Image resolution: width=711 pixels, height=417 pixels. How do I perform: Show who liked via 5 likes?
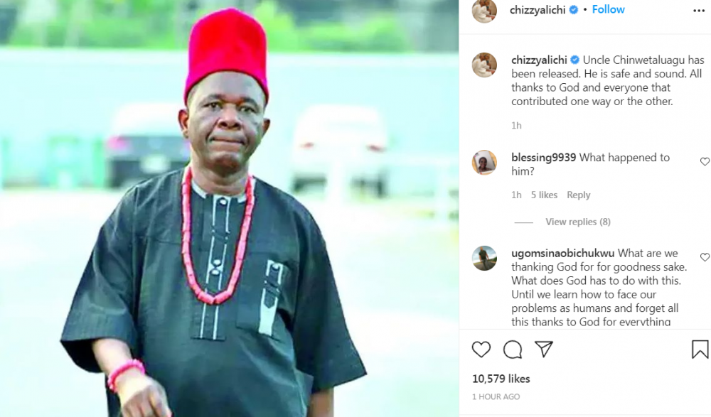544,195
